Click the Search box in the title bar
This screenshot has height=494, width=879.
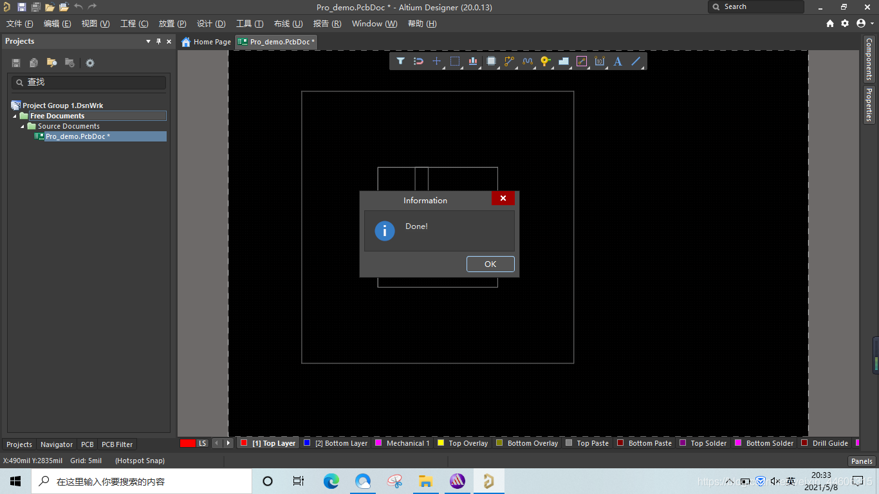click(756, 6)
